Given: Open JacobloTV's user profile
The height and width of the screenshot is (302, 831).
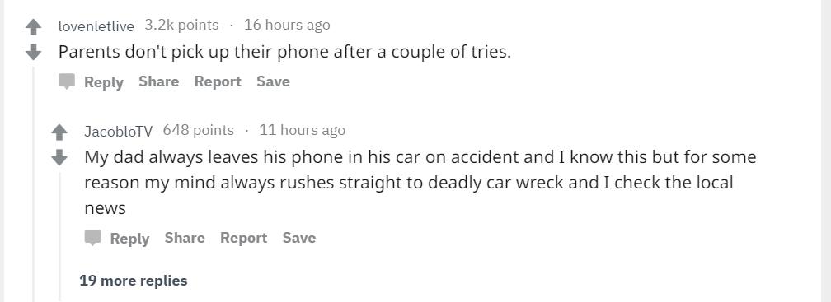Looking at the screenshot, I should [118, 131].
